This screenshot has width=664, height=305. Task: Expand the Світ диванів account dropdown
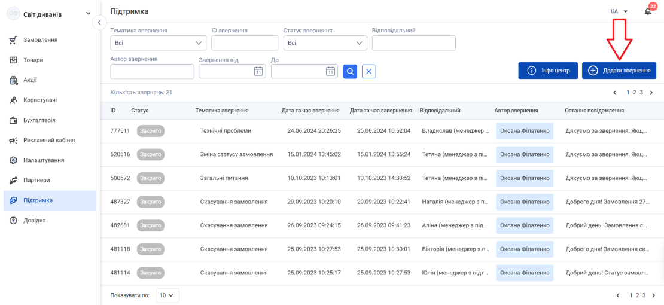click(x=88, y=14)
